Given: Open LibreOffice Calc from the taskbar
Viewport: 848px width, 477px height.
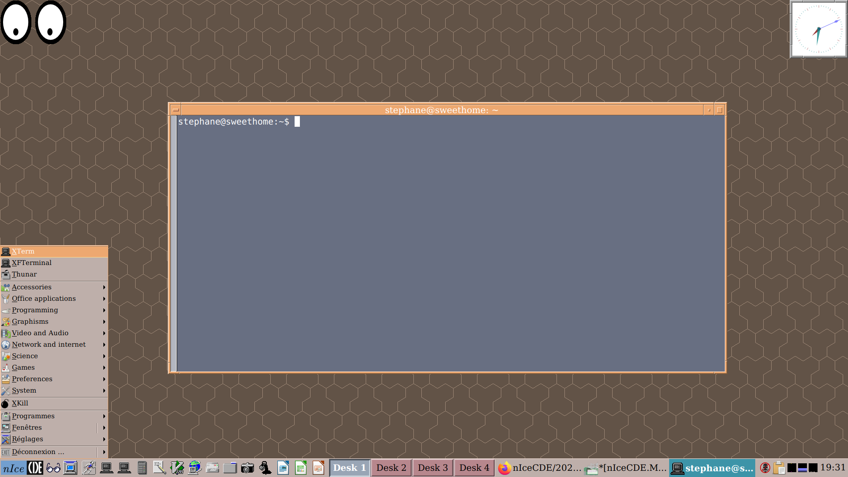Looking at the screenshot, I should (x=301, y=468).
